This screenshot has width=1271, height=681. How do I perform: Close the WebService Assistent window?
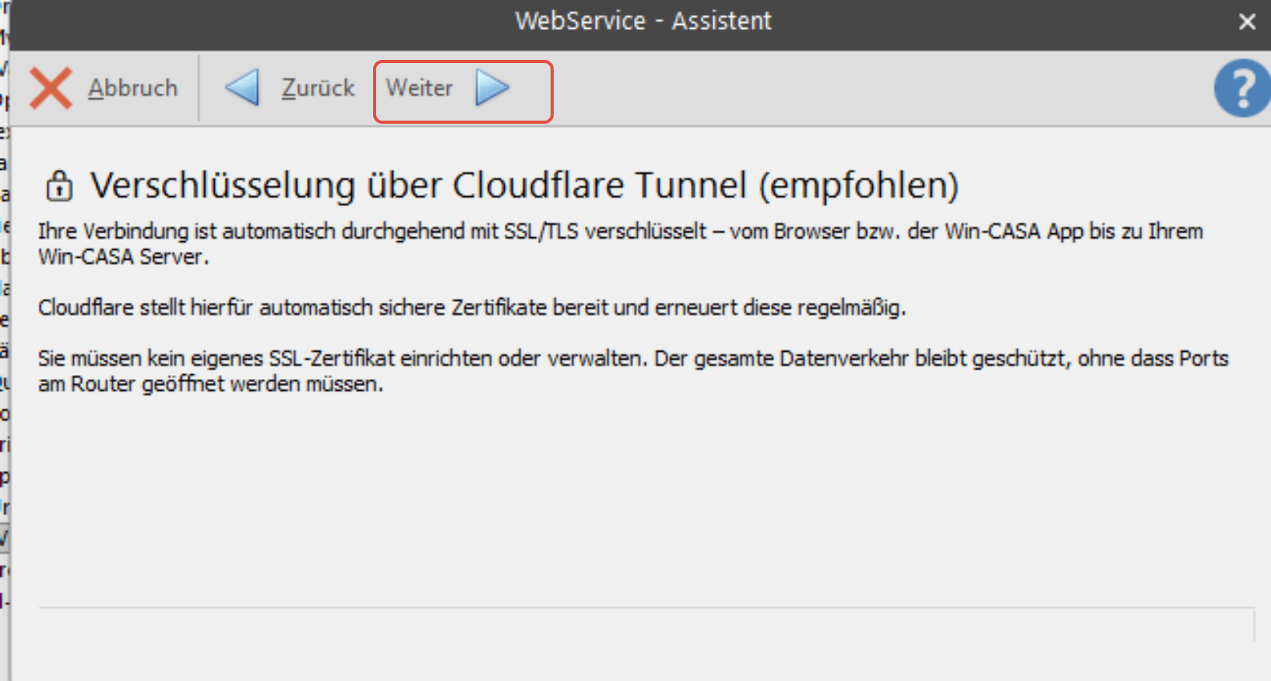coord(1247,22)
